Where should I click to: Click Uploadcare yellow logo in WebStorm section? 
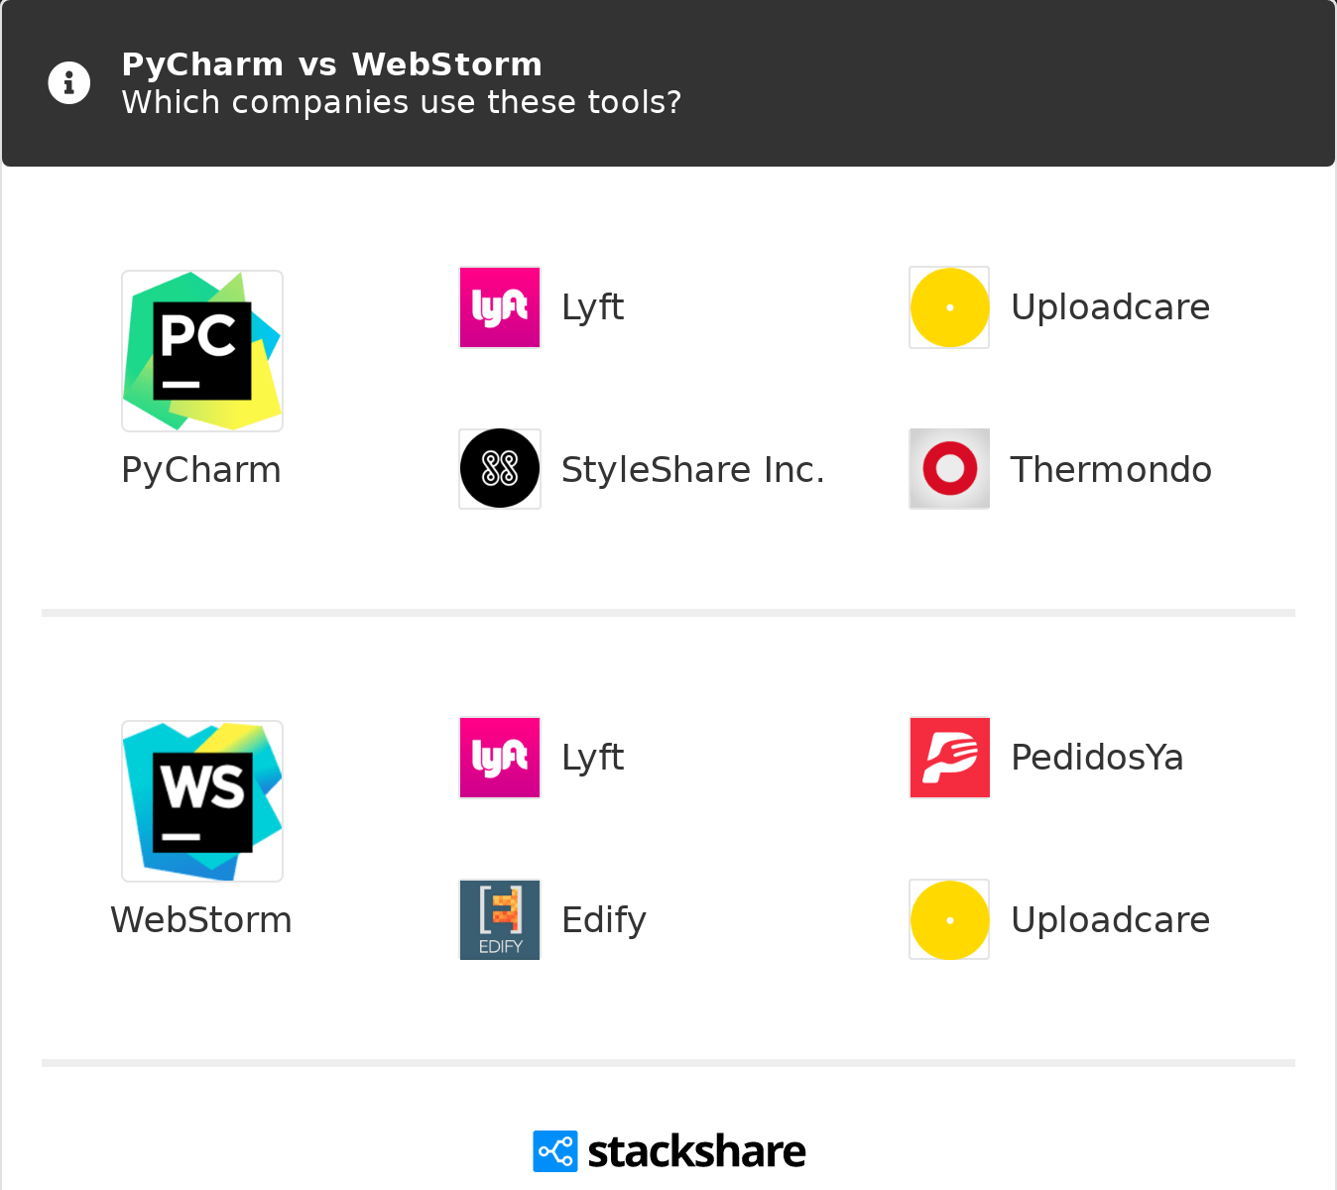click(x=949, y=919)
